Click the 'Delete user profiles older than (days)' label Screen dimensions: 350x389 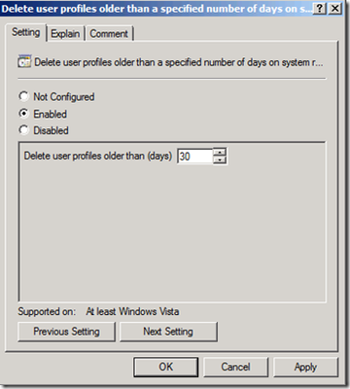click(98, 156)
